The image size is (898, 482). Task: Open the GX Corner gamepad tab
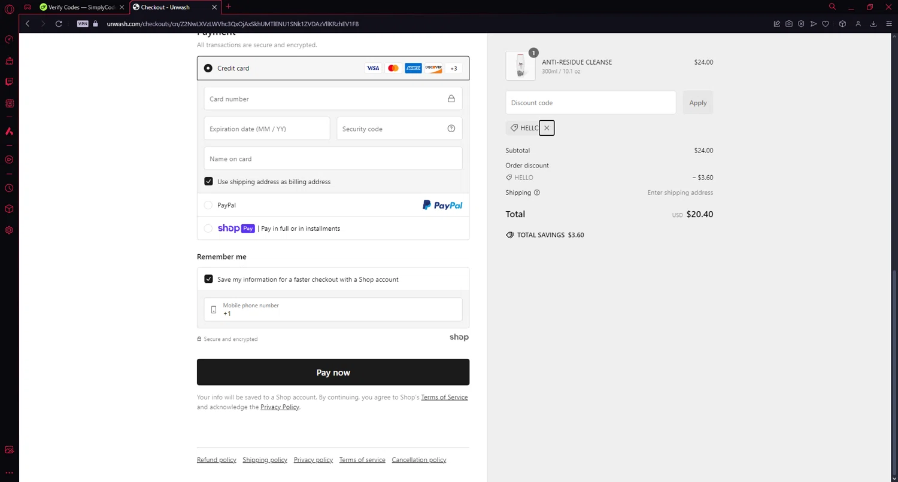point(28,7)
